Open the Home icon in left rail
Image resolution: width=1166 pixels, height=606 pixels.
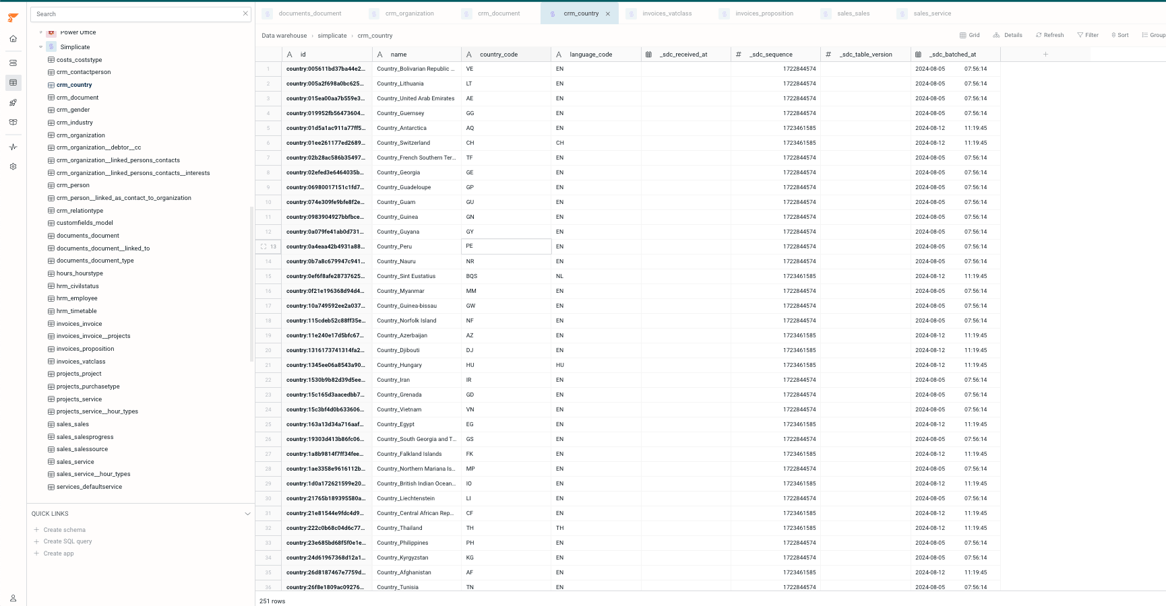13,38
